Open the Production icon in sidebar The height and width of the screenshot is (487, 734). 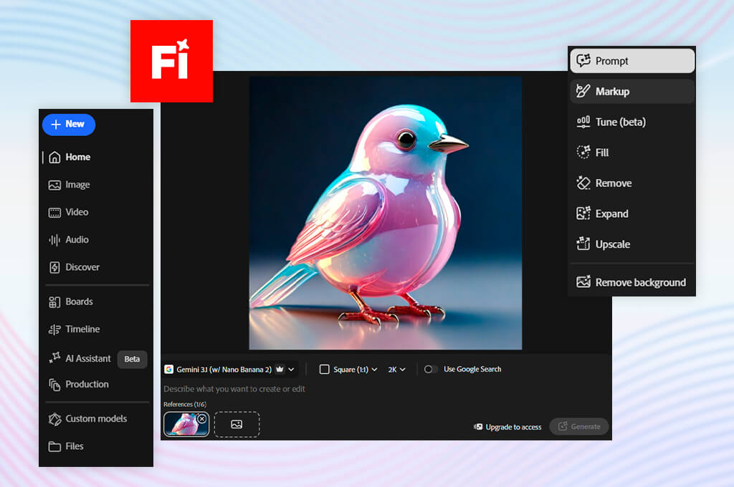click(x=54, y=385)
